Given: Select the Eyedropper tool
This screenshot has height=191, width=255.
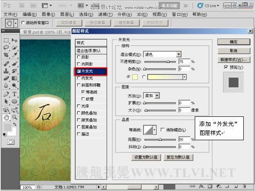Looking at the screenshot, I should pos(15,55).
